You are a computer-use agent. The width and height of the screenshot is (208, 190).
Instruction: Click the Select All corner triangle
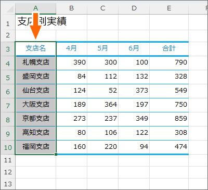(x=10, y=9)
